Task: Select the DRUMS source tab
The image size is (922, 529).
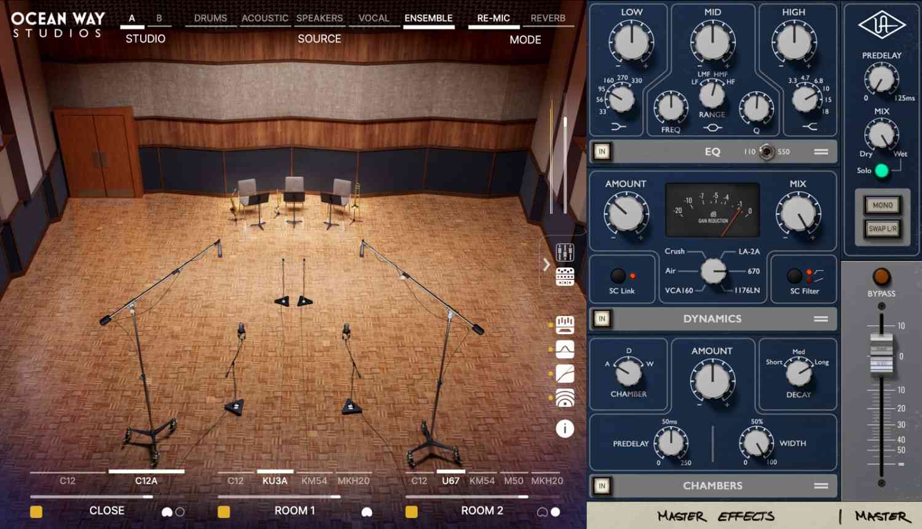Action: (210, 18)
